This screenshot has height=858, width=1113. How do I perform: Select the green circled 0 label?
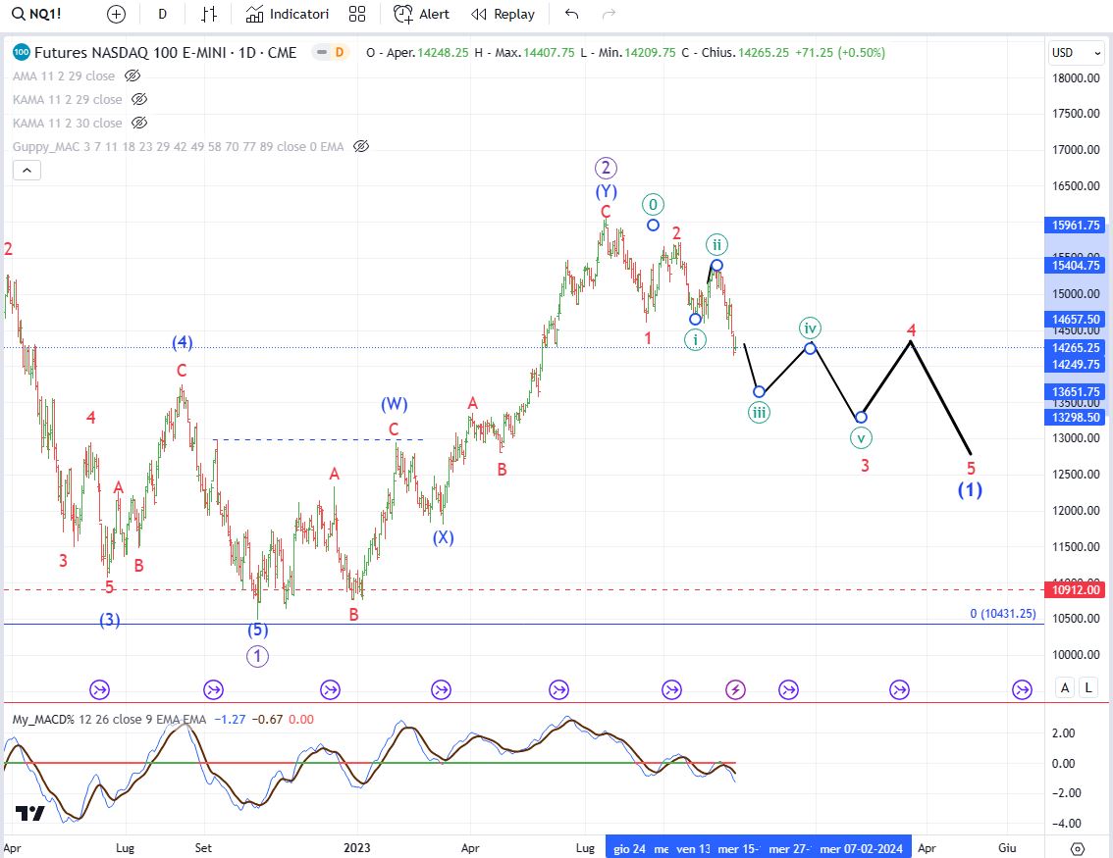coord(653,205)
